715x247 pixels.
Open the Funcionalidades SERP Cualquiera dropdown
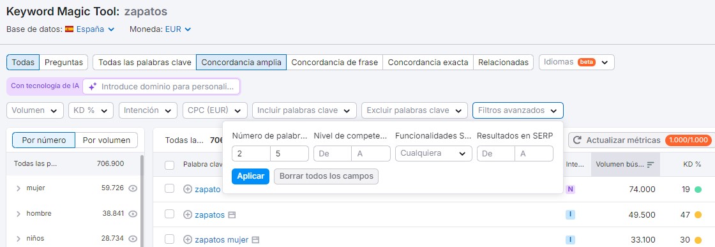433,154
